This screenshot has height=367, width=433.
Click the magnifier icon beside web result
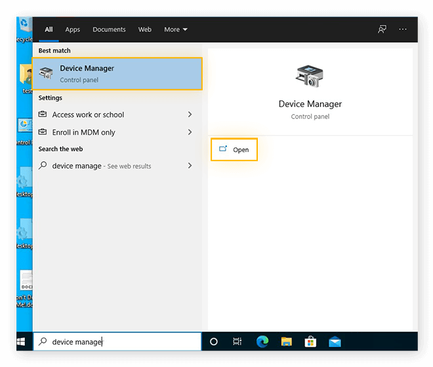coord(43,166)
